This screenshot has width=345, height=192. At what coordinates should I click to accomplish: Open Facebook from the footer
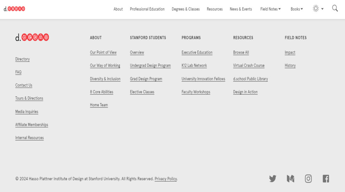pos(326,178)
